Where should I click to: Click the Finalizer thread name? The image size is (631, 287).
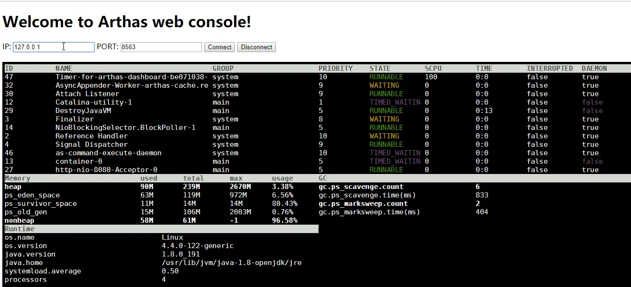(x=75, y=119)
